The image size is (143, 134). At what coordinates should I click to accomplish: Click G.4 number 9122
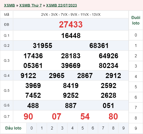tap(28, 75)
